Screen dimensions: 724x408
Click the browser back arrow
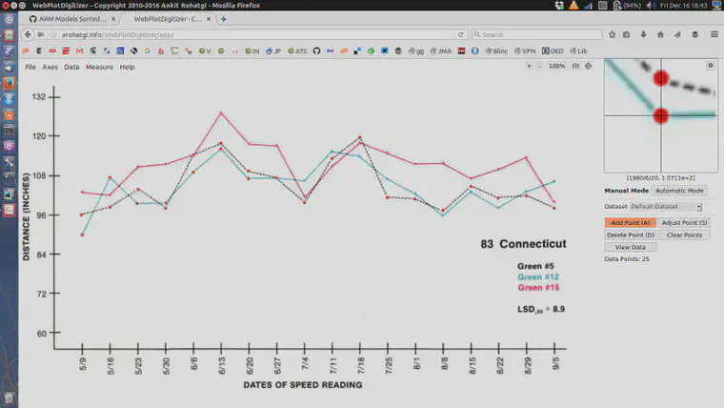tap(28, 34)
